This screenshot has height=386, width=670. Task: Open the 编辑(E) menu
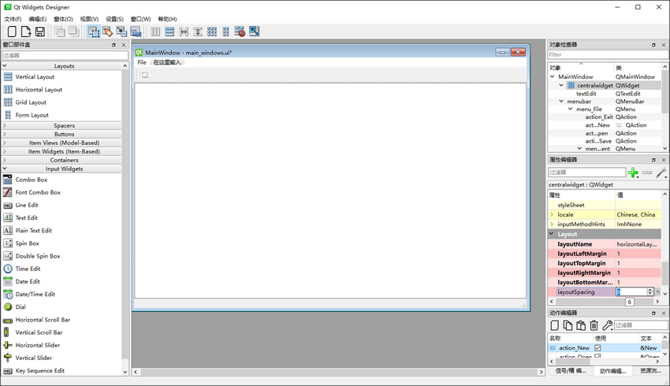[x=38, y=19]
